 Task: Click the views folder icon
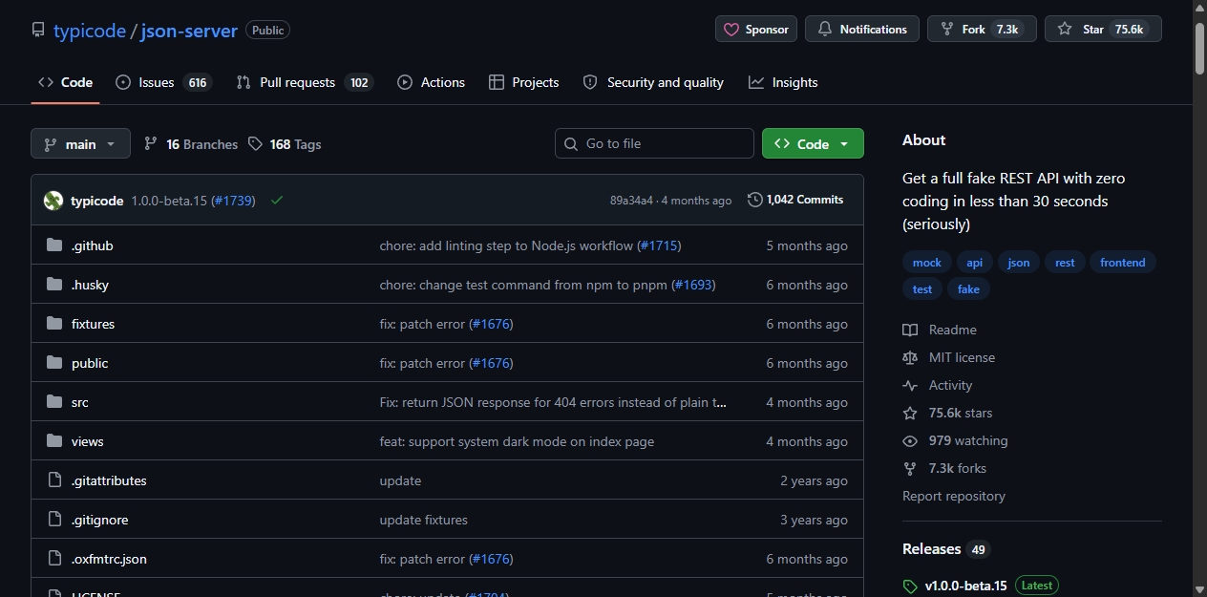click(x=54, y=441)
